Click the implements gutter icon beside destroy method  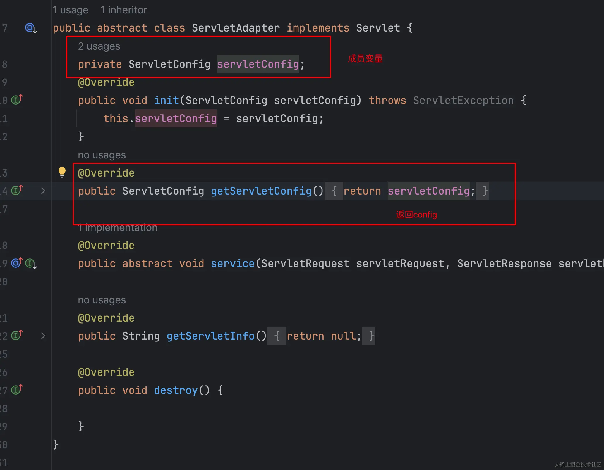point(17,390)
